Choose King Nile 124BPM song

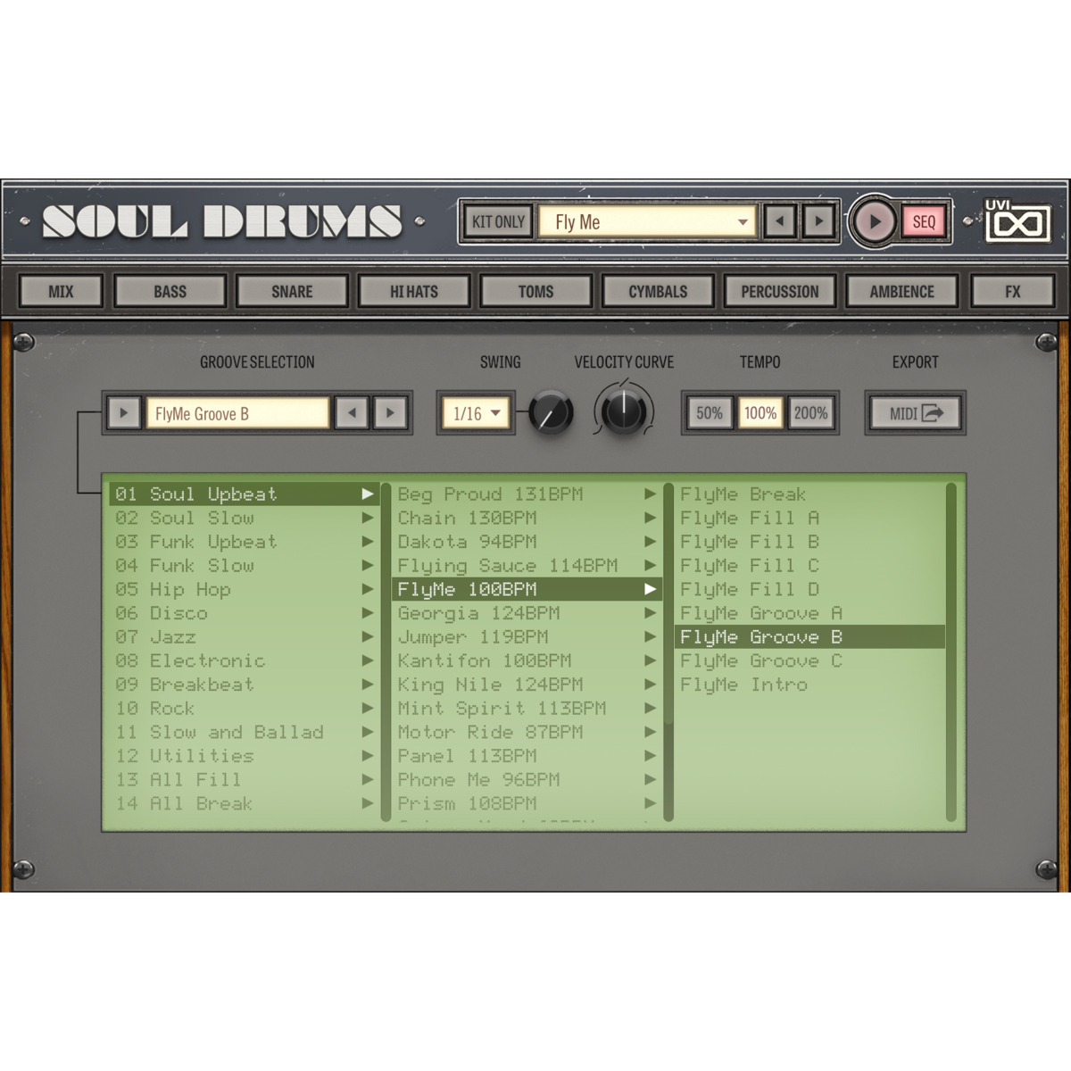coord(527,685)
